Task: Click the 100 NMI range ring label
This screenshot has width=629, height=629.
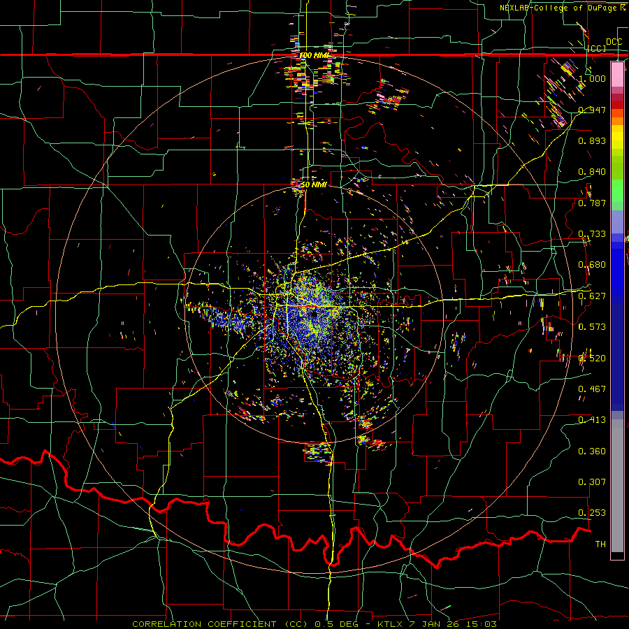Action: [315, 55]
